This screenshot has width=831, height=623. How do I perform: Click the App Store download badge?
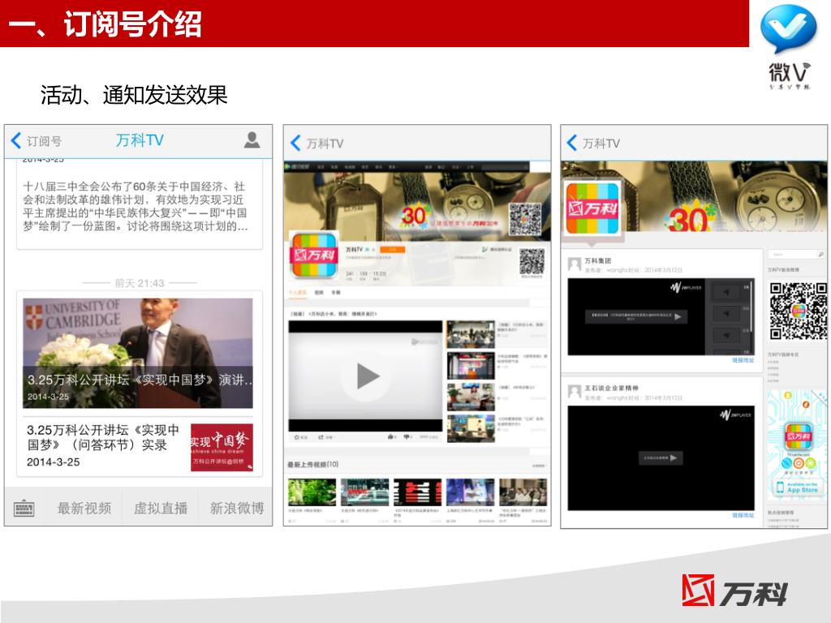tap(798, 488)
